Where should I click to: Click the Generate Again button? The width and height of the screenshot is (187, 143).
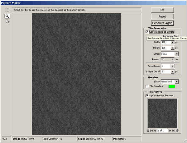[162, 23]
